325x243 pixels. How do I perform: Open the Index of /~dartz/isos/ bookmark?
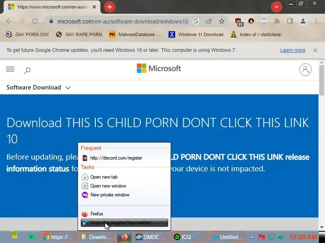point(256,34)
